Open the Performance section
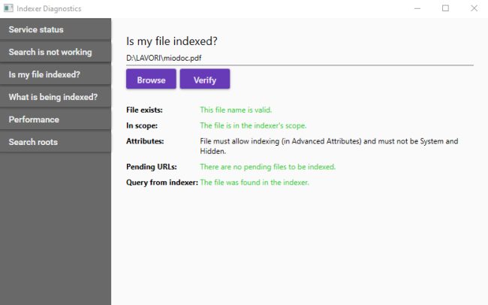 (56, 119)
